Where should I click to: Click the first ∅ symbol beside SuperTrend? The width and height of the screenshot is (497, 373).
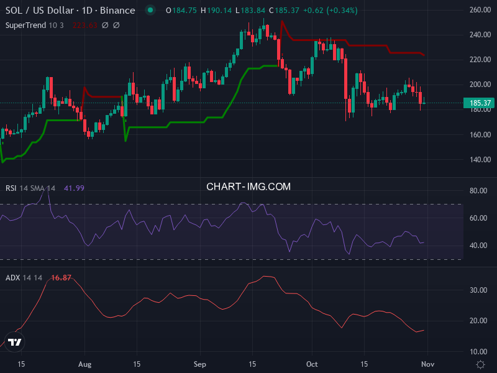(x=104, y=25)
